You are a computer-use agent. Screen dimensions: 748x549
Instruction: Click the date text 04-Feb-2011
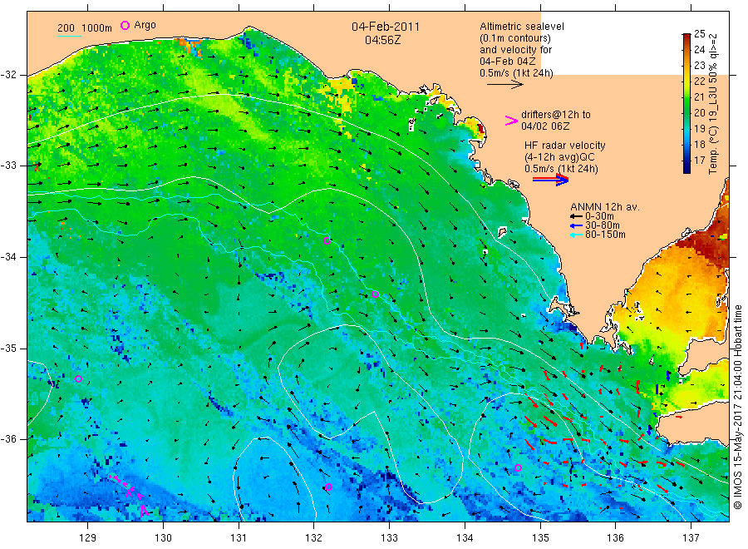coord(386,27)
